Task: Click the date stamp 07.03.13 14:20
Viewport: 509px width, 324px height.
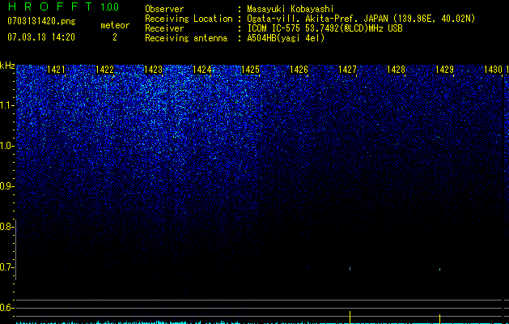Action: pyautogui.click(x=41, y=37)
